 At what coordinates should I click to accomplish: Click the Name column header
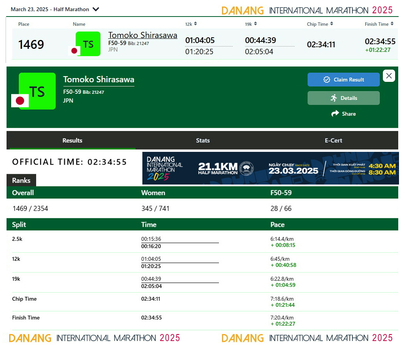pos(79,24)
